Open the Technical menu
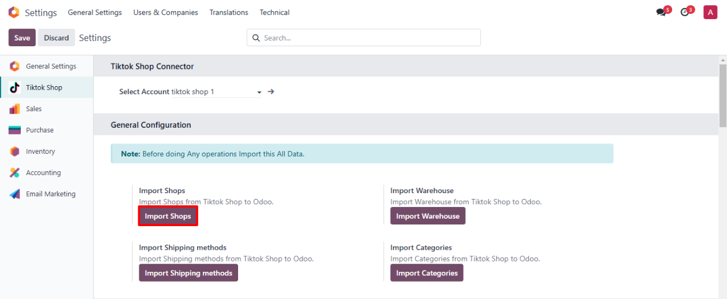Image resolution: width=727 pixels, height=299 pixels. click(x=275, y=12)
